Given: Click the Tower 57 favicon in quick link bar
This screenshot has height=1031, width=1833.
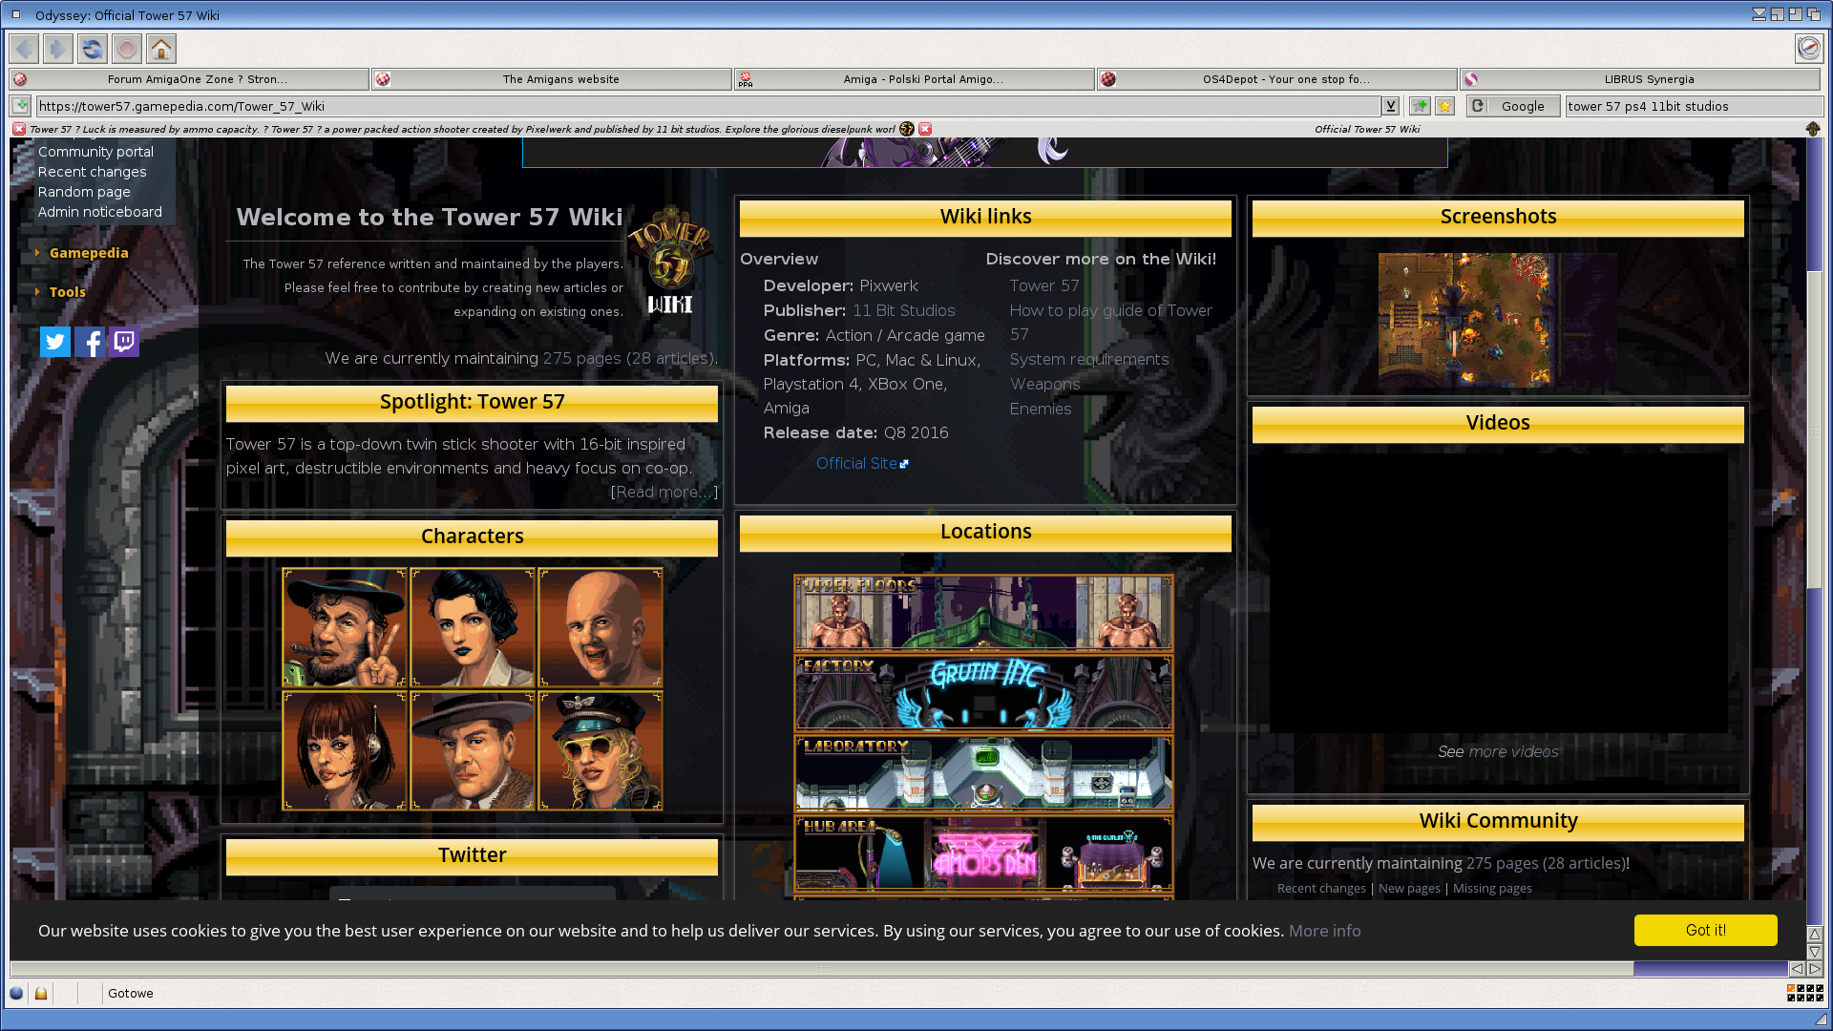Looking at the screenshot, I should [907, 129].
